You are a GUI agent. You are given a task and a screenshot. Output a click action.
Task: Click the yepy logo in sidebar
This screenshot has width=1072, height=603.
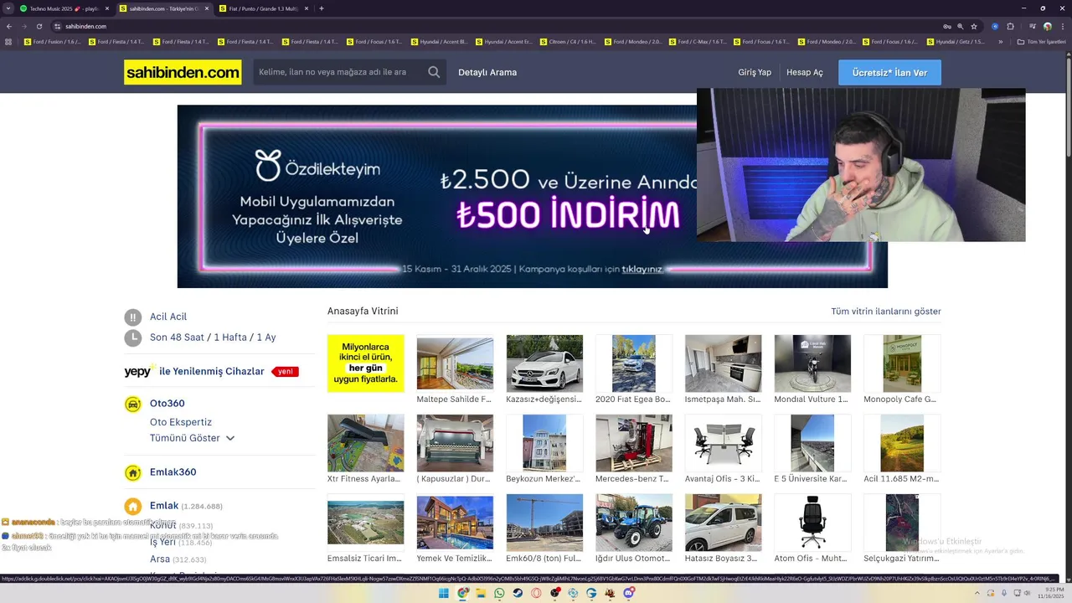coord(139,371)
